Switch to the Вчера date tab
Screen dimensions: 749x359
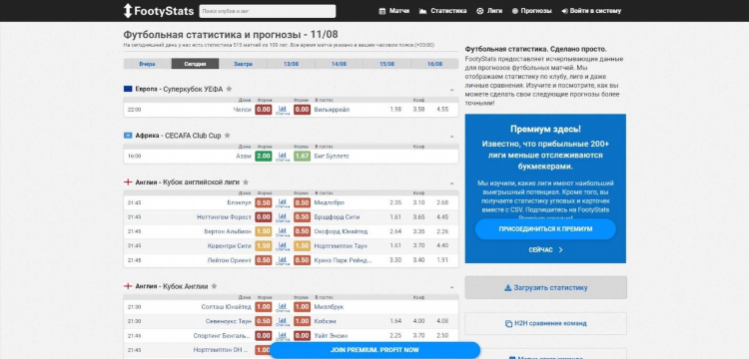point(147,64)
